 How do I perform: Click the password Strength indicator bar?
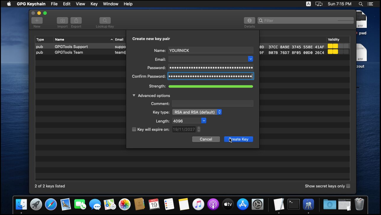pyautogui.click(x=210, y=87)
